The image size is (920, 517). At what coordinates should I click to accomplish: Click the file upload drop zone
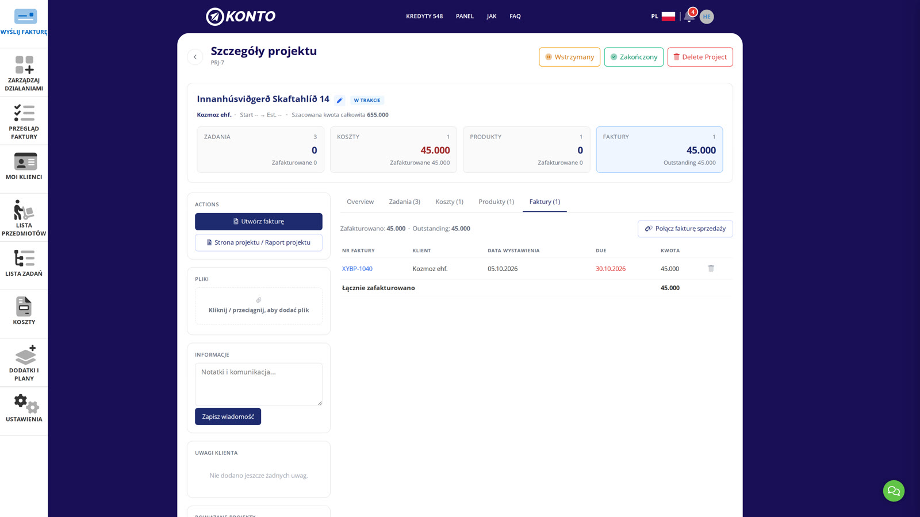(259, 306)
